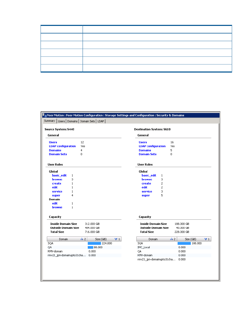Viewport: 247px width, 329px height.
Task: Select IMC_Local row in destination table
Action: click(174, 247)
